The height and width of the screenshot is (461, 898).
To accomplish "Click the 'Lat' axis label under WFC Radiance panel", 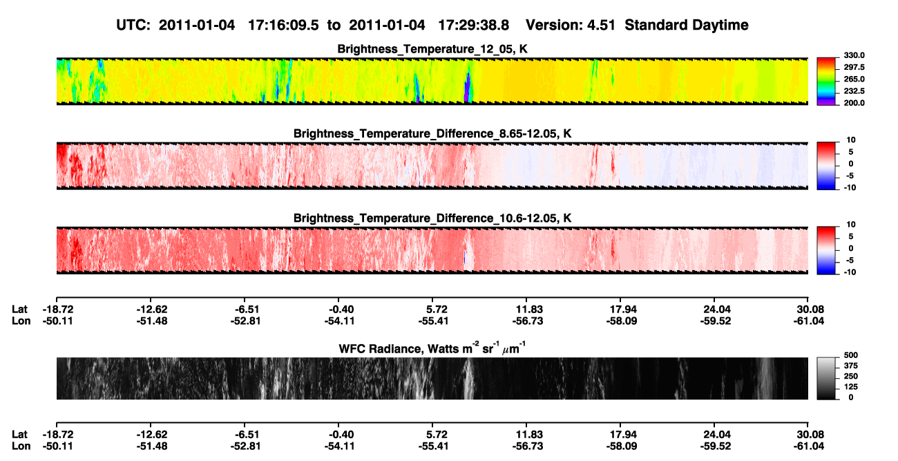I will [x=20, y=435].
